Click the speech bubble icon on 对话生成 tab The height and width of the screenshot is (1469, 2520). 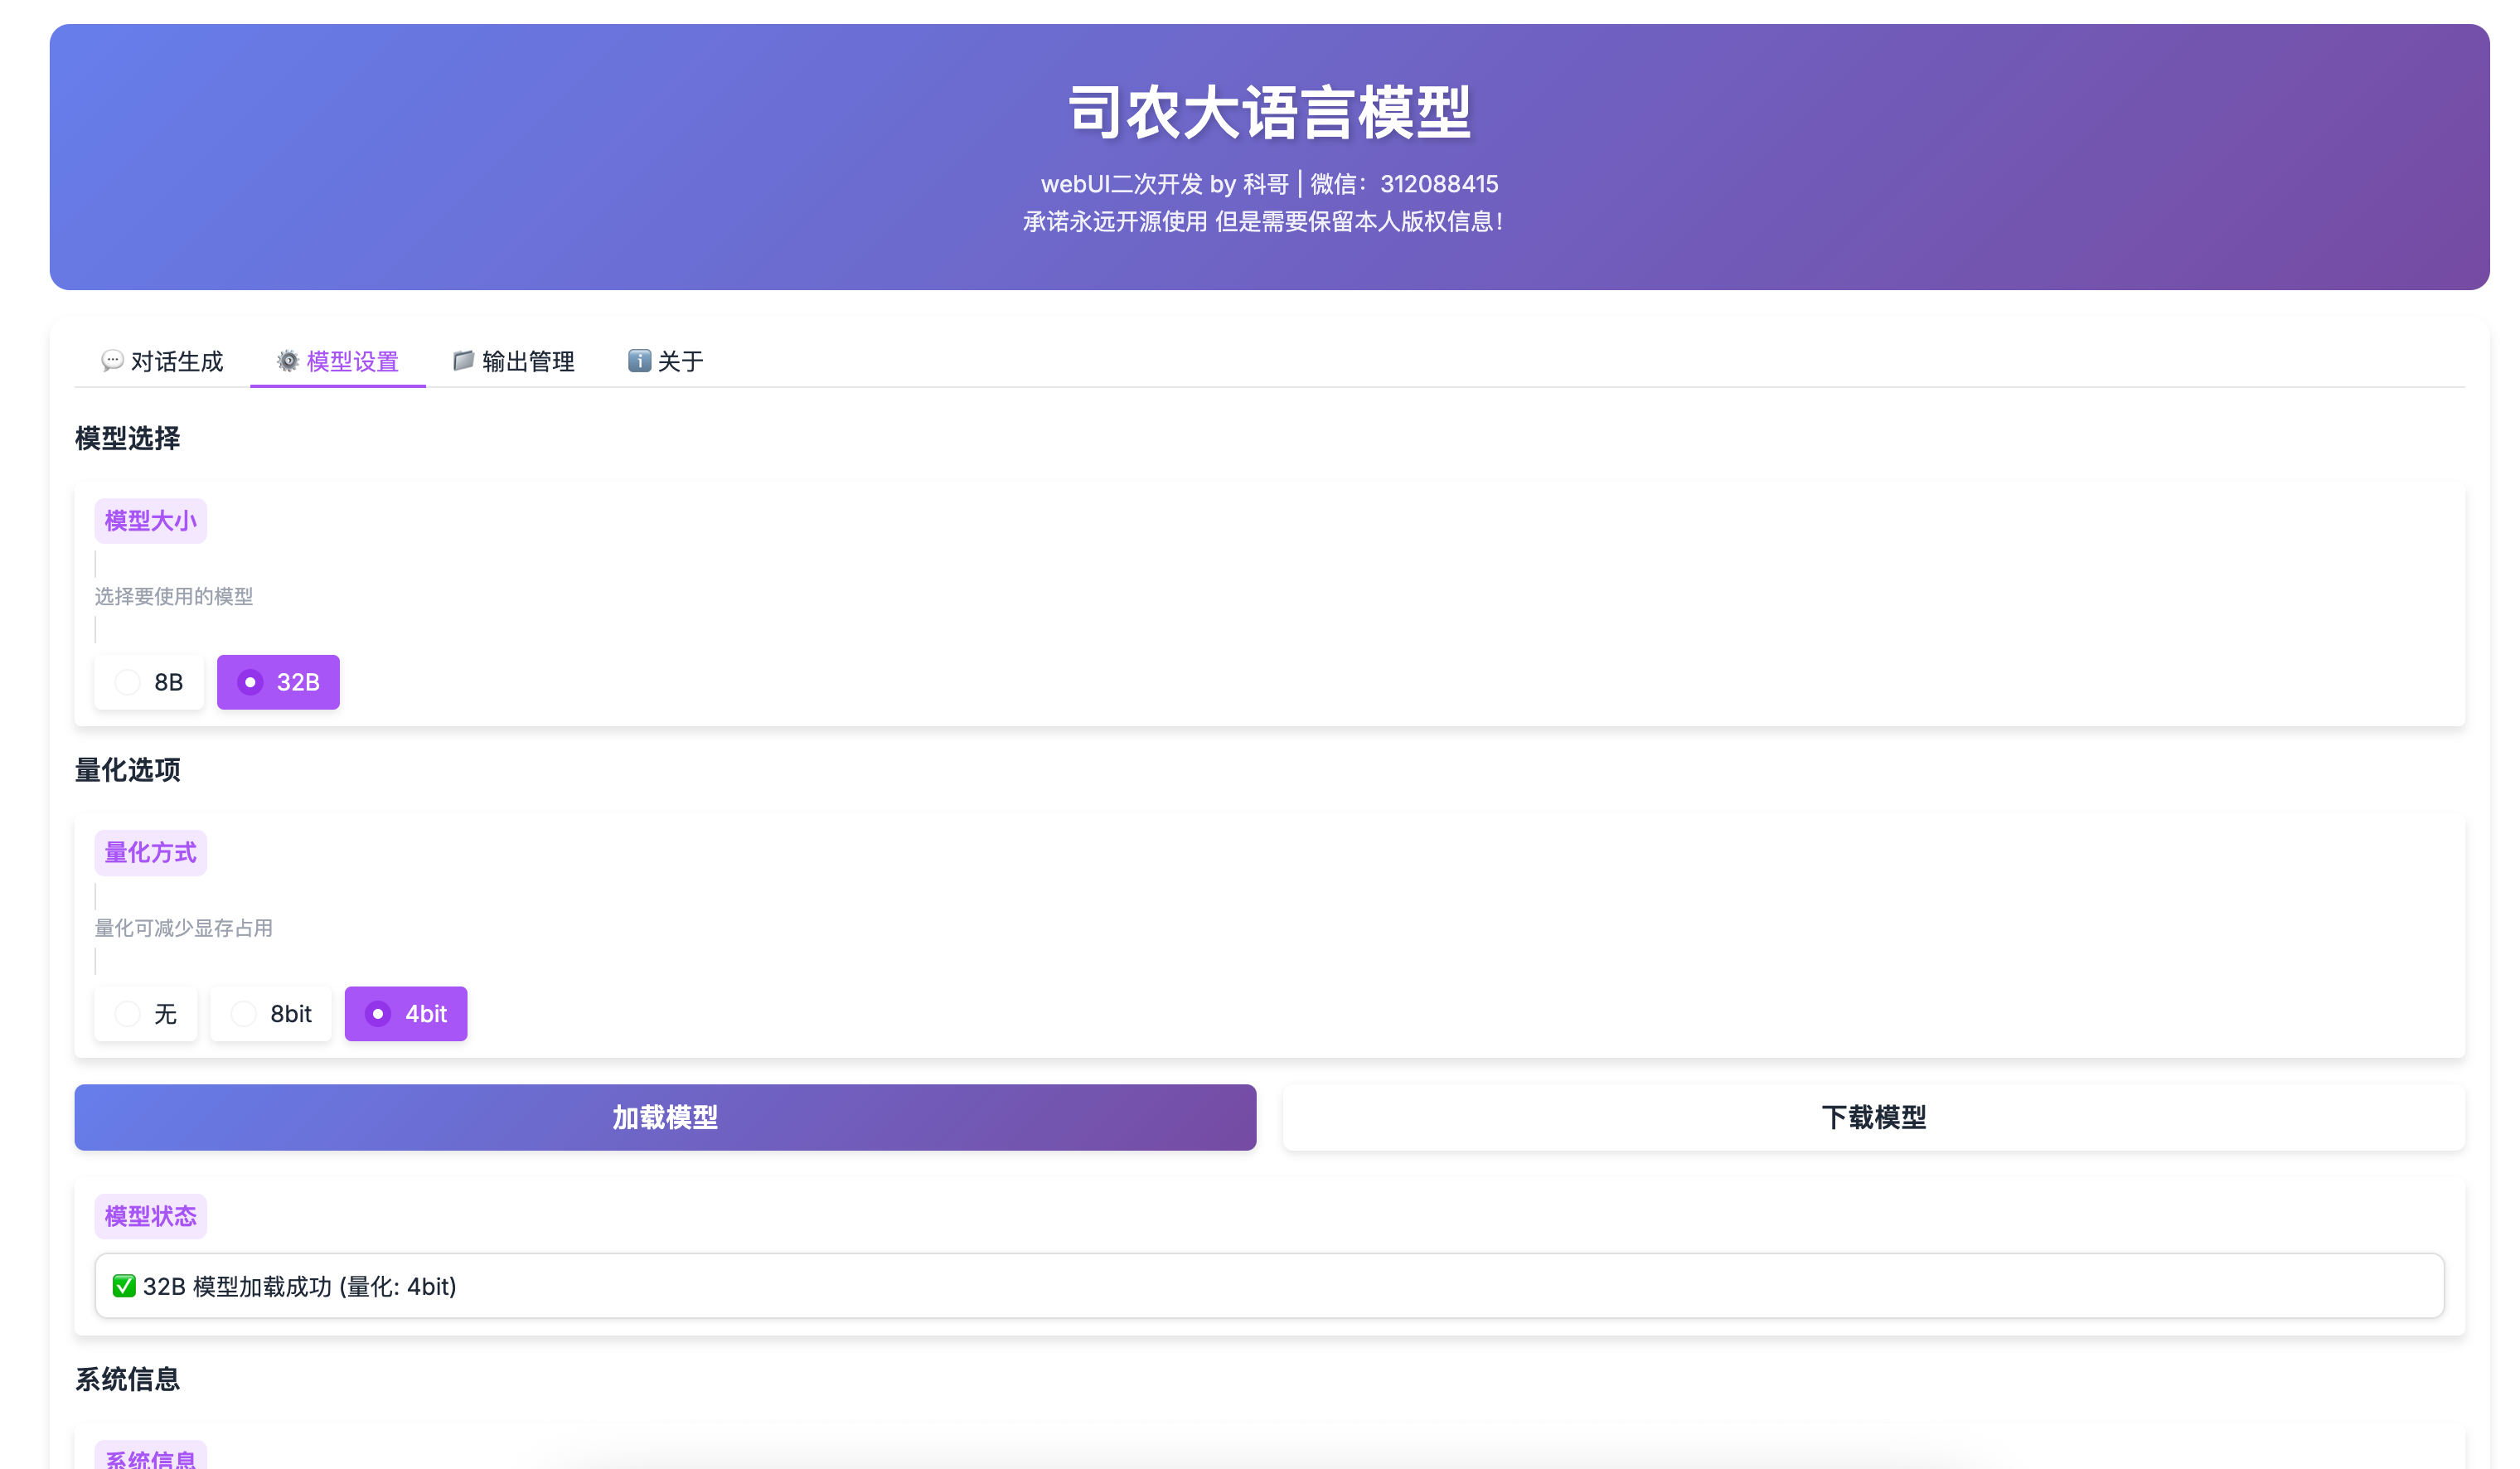(112, 360)
